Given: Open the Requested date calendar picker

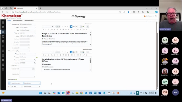Looking at the screenshot, I should pyautogui.click(x=35, y=60).
